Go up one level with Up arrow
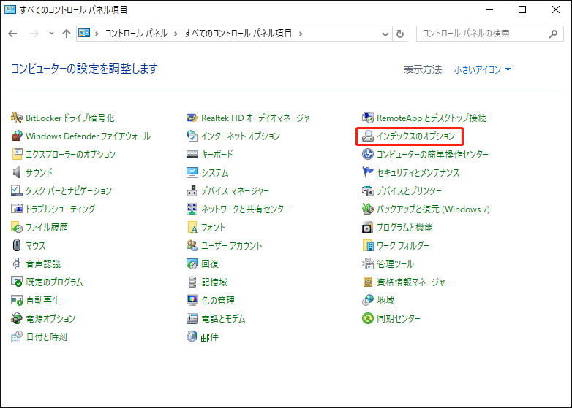 (x=67, y=34)
